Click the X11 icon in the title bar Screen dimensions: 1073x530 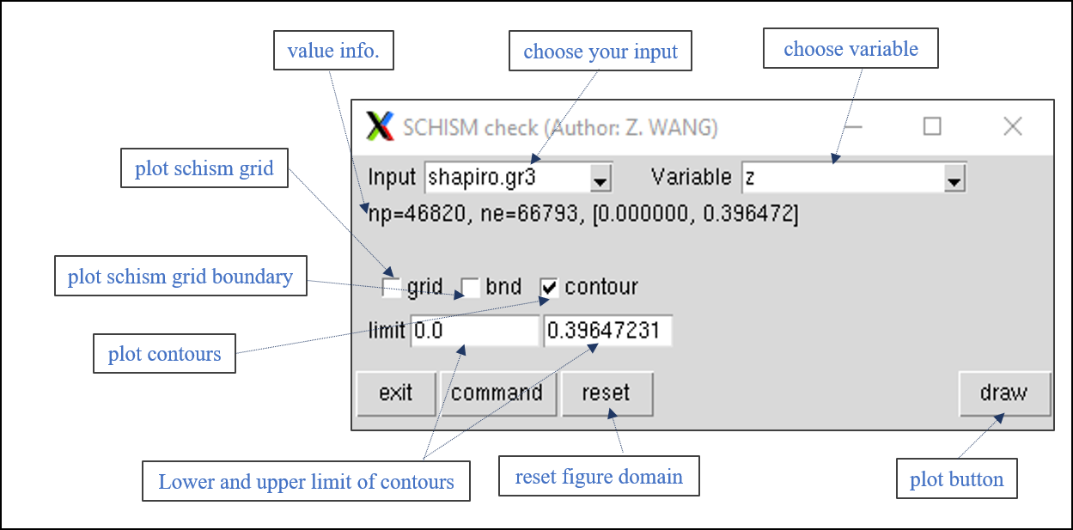tap(379, 127)
